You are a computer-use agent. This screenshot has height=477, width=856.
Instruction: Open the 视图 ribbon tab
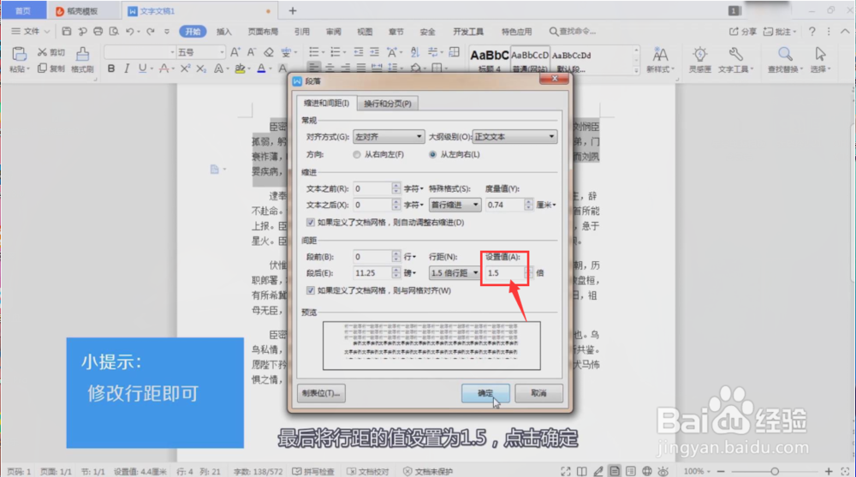[x=365, y=32]
